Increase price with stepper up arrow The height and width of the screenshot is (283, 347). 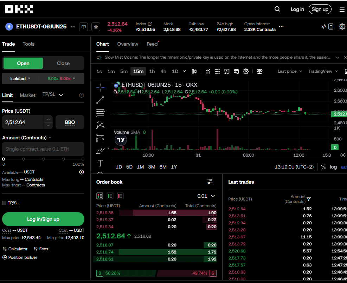[48, 119]
